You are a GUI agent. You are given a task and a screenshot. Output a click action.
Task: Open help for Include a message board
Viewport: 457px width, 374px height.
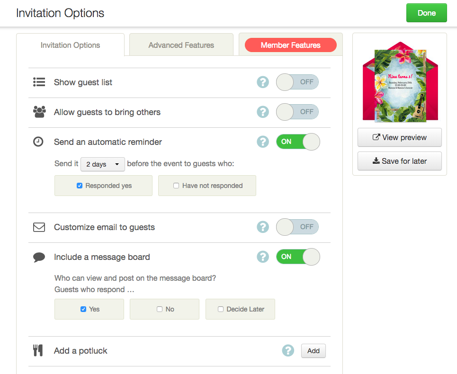point(263,257)
